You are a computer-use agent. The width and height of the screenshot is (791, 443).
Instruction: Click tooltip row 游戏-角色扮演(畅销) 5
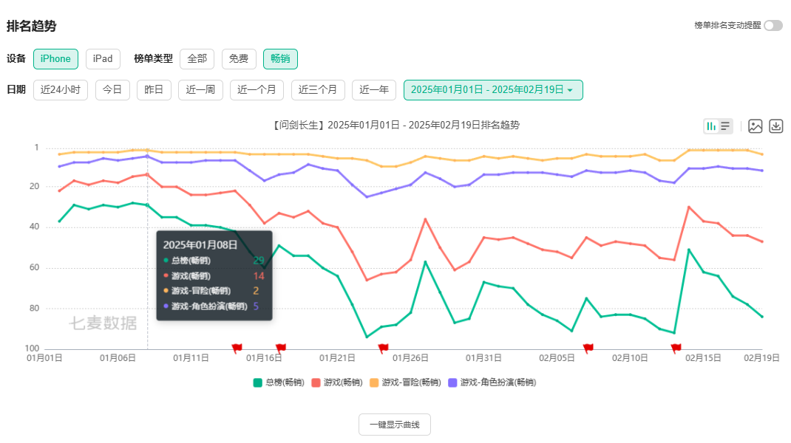click(211, 306)
